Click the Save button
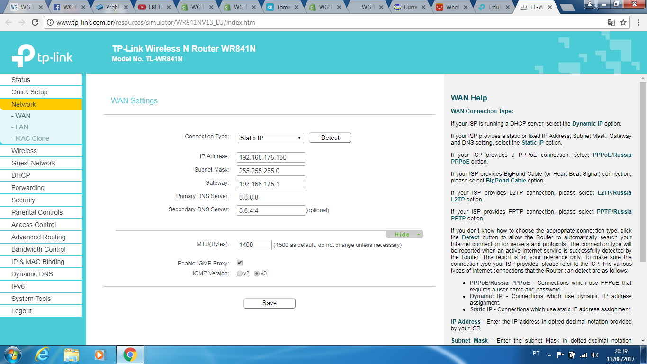 pos(270,303)
